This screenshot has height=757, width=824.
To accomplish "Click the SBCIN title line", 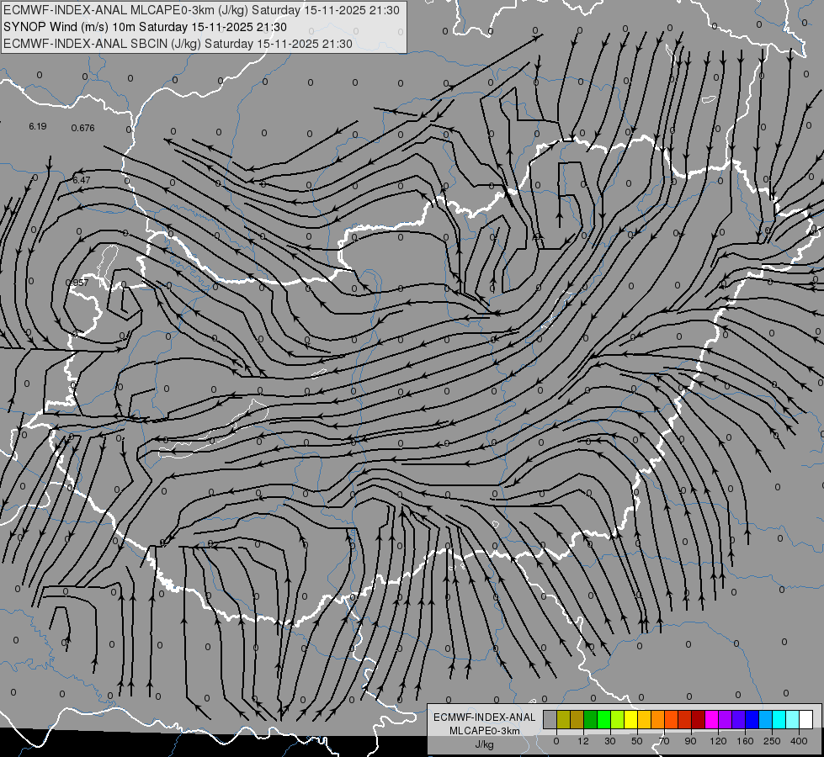I will pos(178,44).
